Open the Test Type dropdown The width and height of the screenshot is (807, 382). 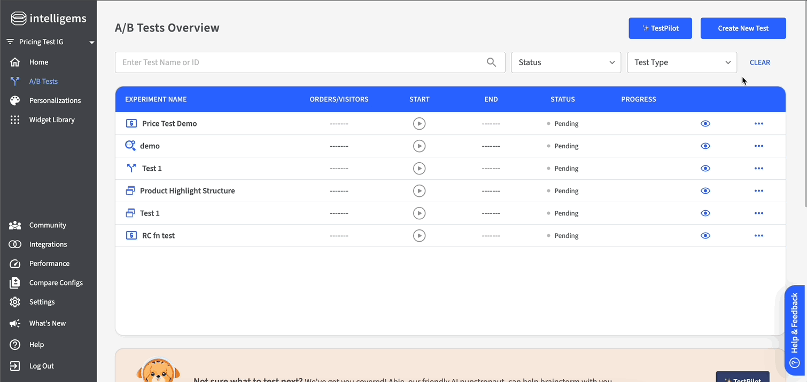[x=682, y=62]
